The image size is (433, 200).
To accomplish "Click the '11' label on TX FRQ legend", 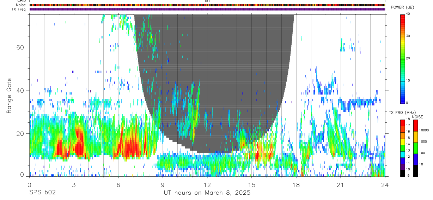I will (407, 163).
